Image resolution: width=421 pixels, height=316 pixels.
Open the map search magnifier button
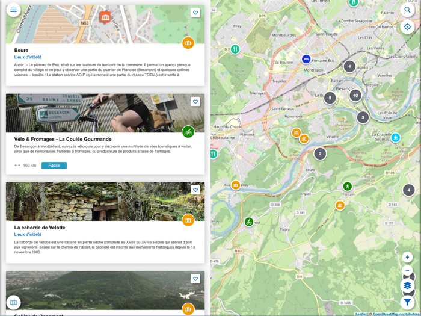407,10
